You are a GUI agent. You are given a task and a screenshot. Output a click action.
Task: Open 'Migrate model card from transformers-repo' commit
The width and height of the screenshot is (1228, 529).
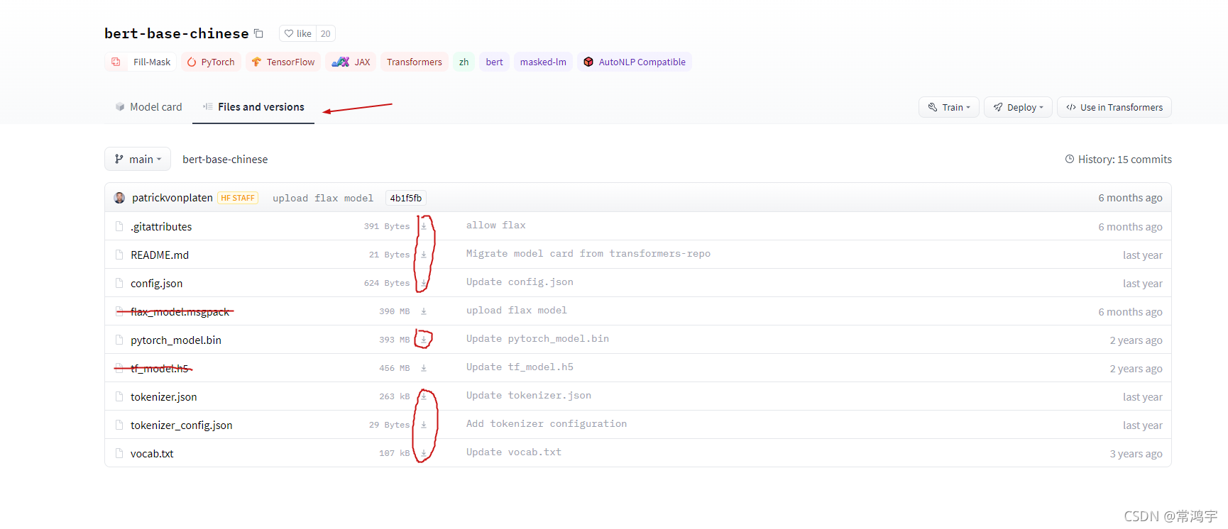588,254
